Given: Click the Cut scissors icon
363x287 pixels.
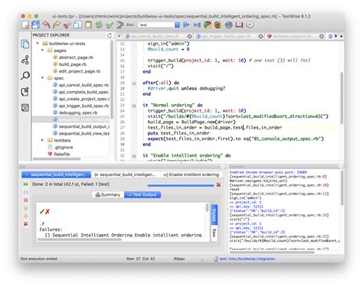Looking at the screenshot, I should (x=67, y=24).
